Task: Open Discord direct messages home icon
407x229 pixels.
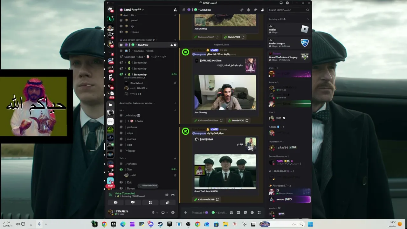Action: [x=110, y=10]
